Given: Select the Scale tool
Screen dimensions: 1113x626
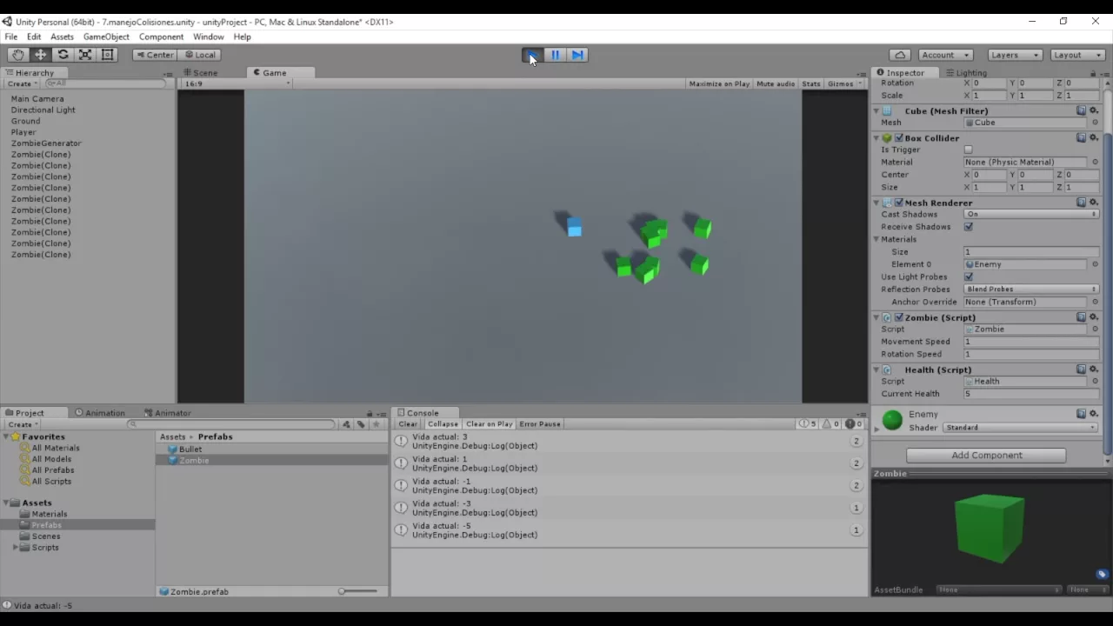Looking at the screenshot, I should point(85,55).
